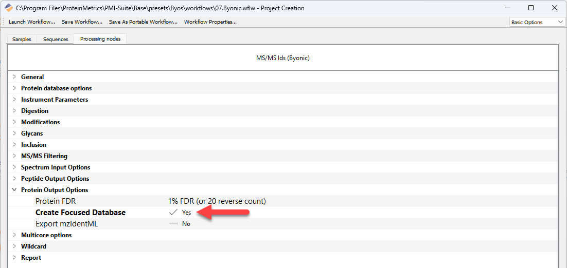Click the Inclusion label
This screenshot has width=567, height=268.
(x=33, y=145)
